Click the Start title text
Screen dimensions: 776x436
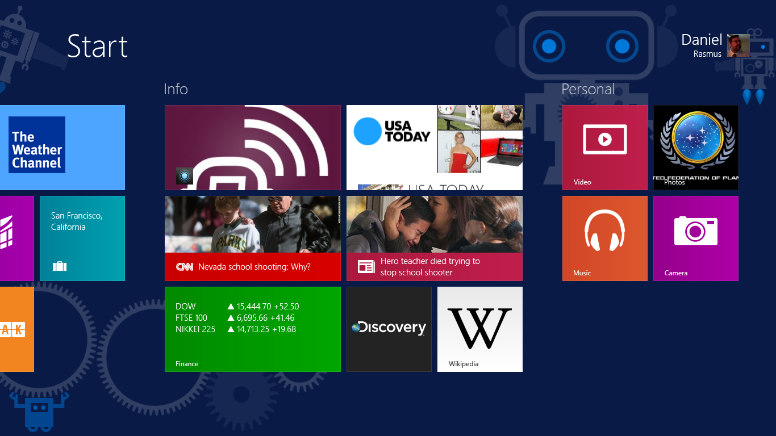pos(98,46)
